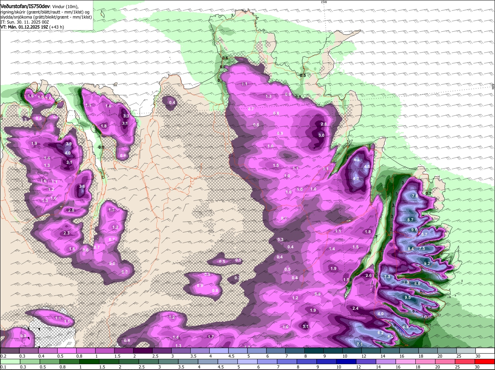Click the 2.6 value on the map
The width and height of the screenshot is (495, 370).
click(369, 275)
